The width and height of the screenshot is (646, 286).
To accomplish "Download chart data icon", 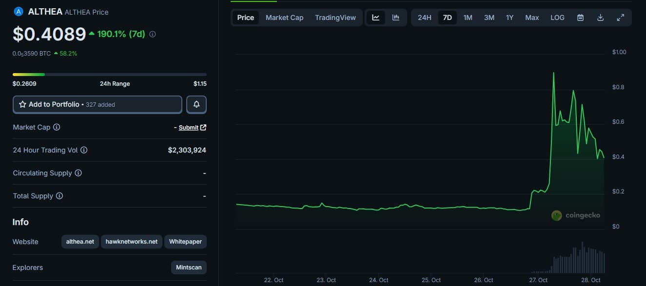I will tap(600, 18).
